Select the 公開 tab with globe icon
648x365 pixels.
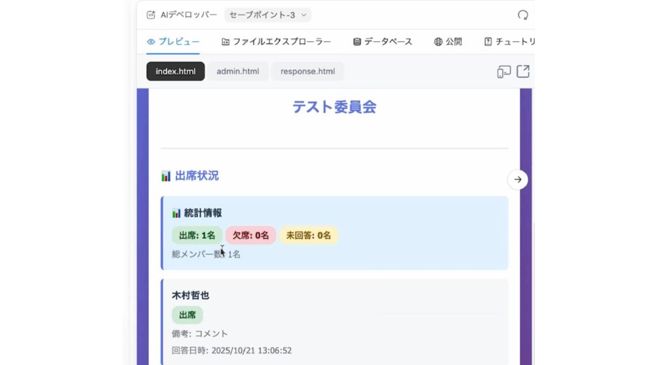(448, 42)
